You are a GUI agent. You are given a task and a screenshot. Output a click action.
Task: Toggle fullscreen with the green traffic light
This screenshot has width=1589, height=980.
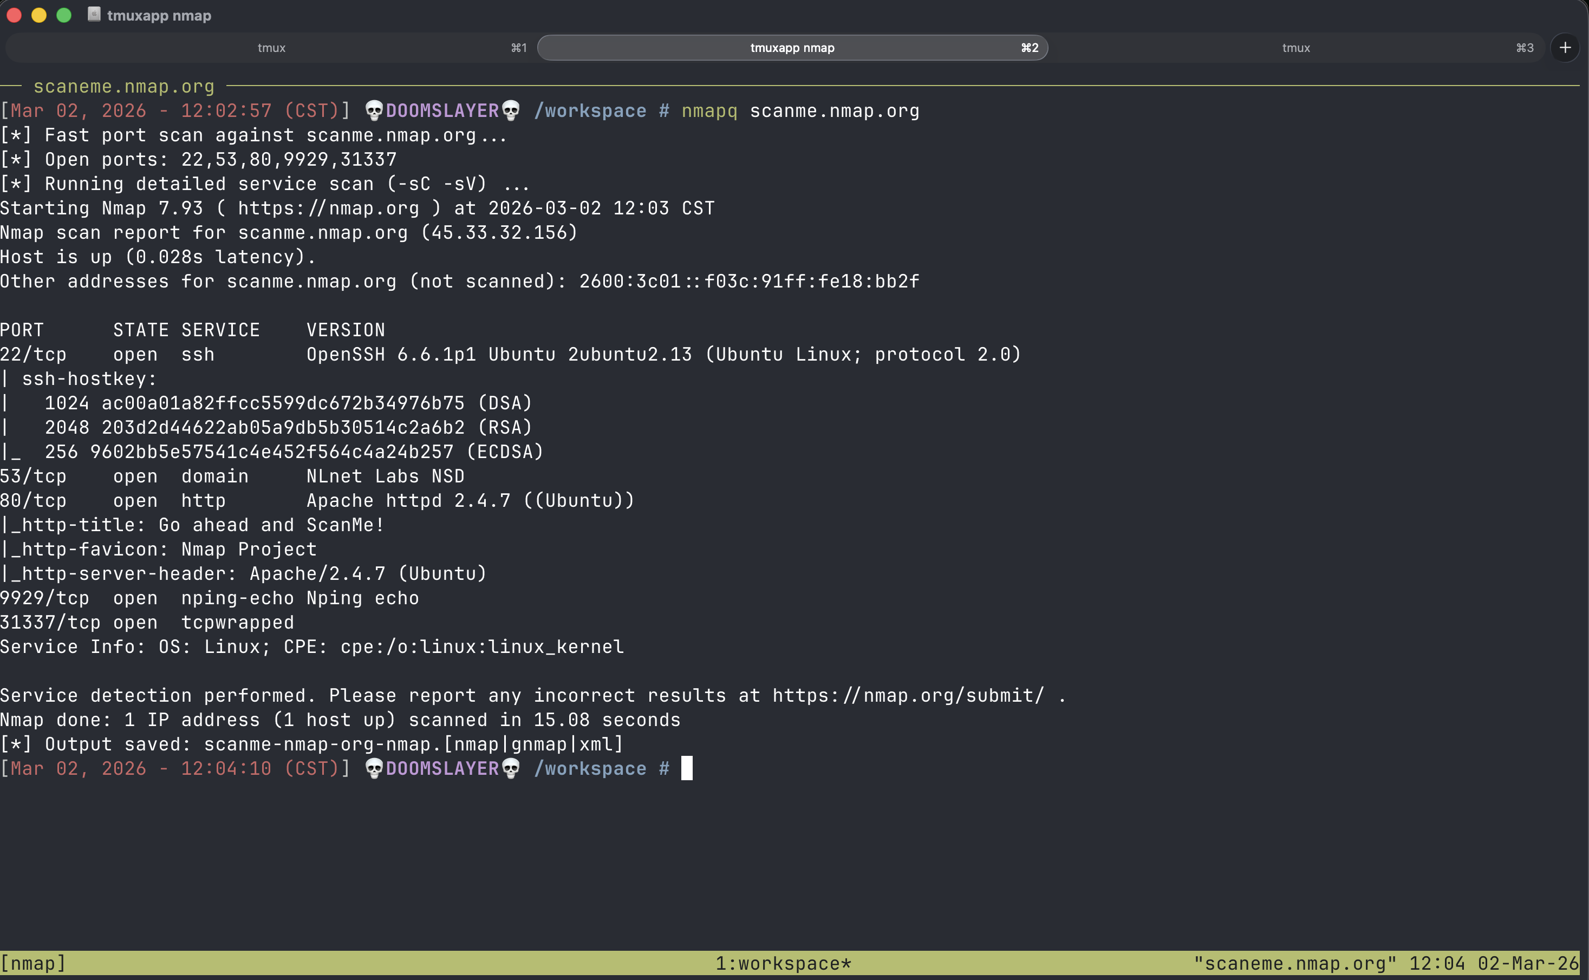[63, 15]
